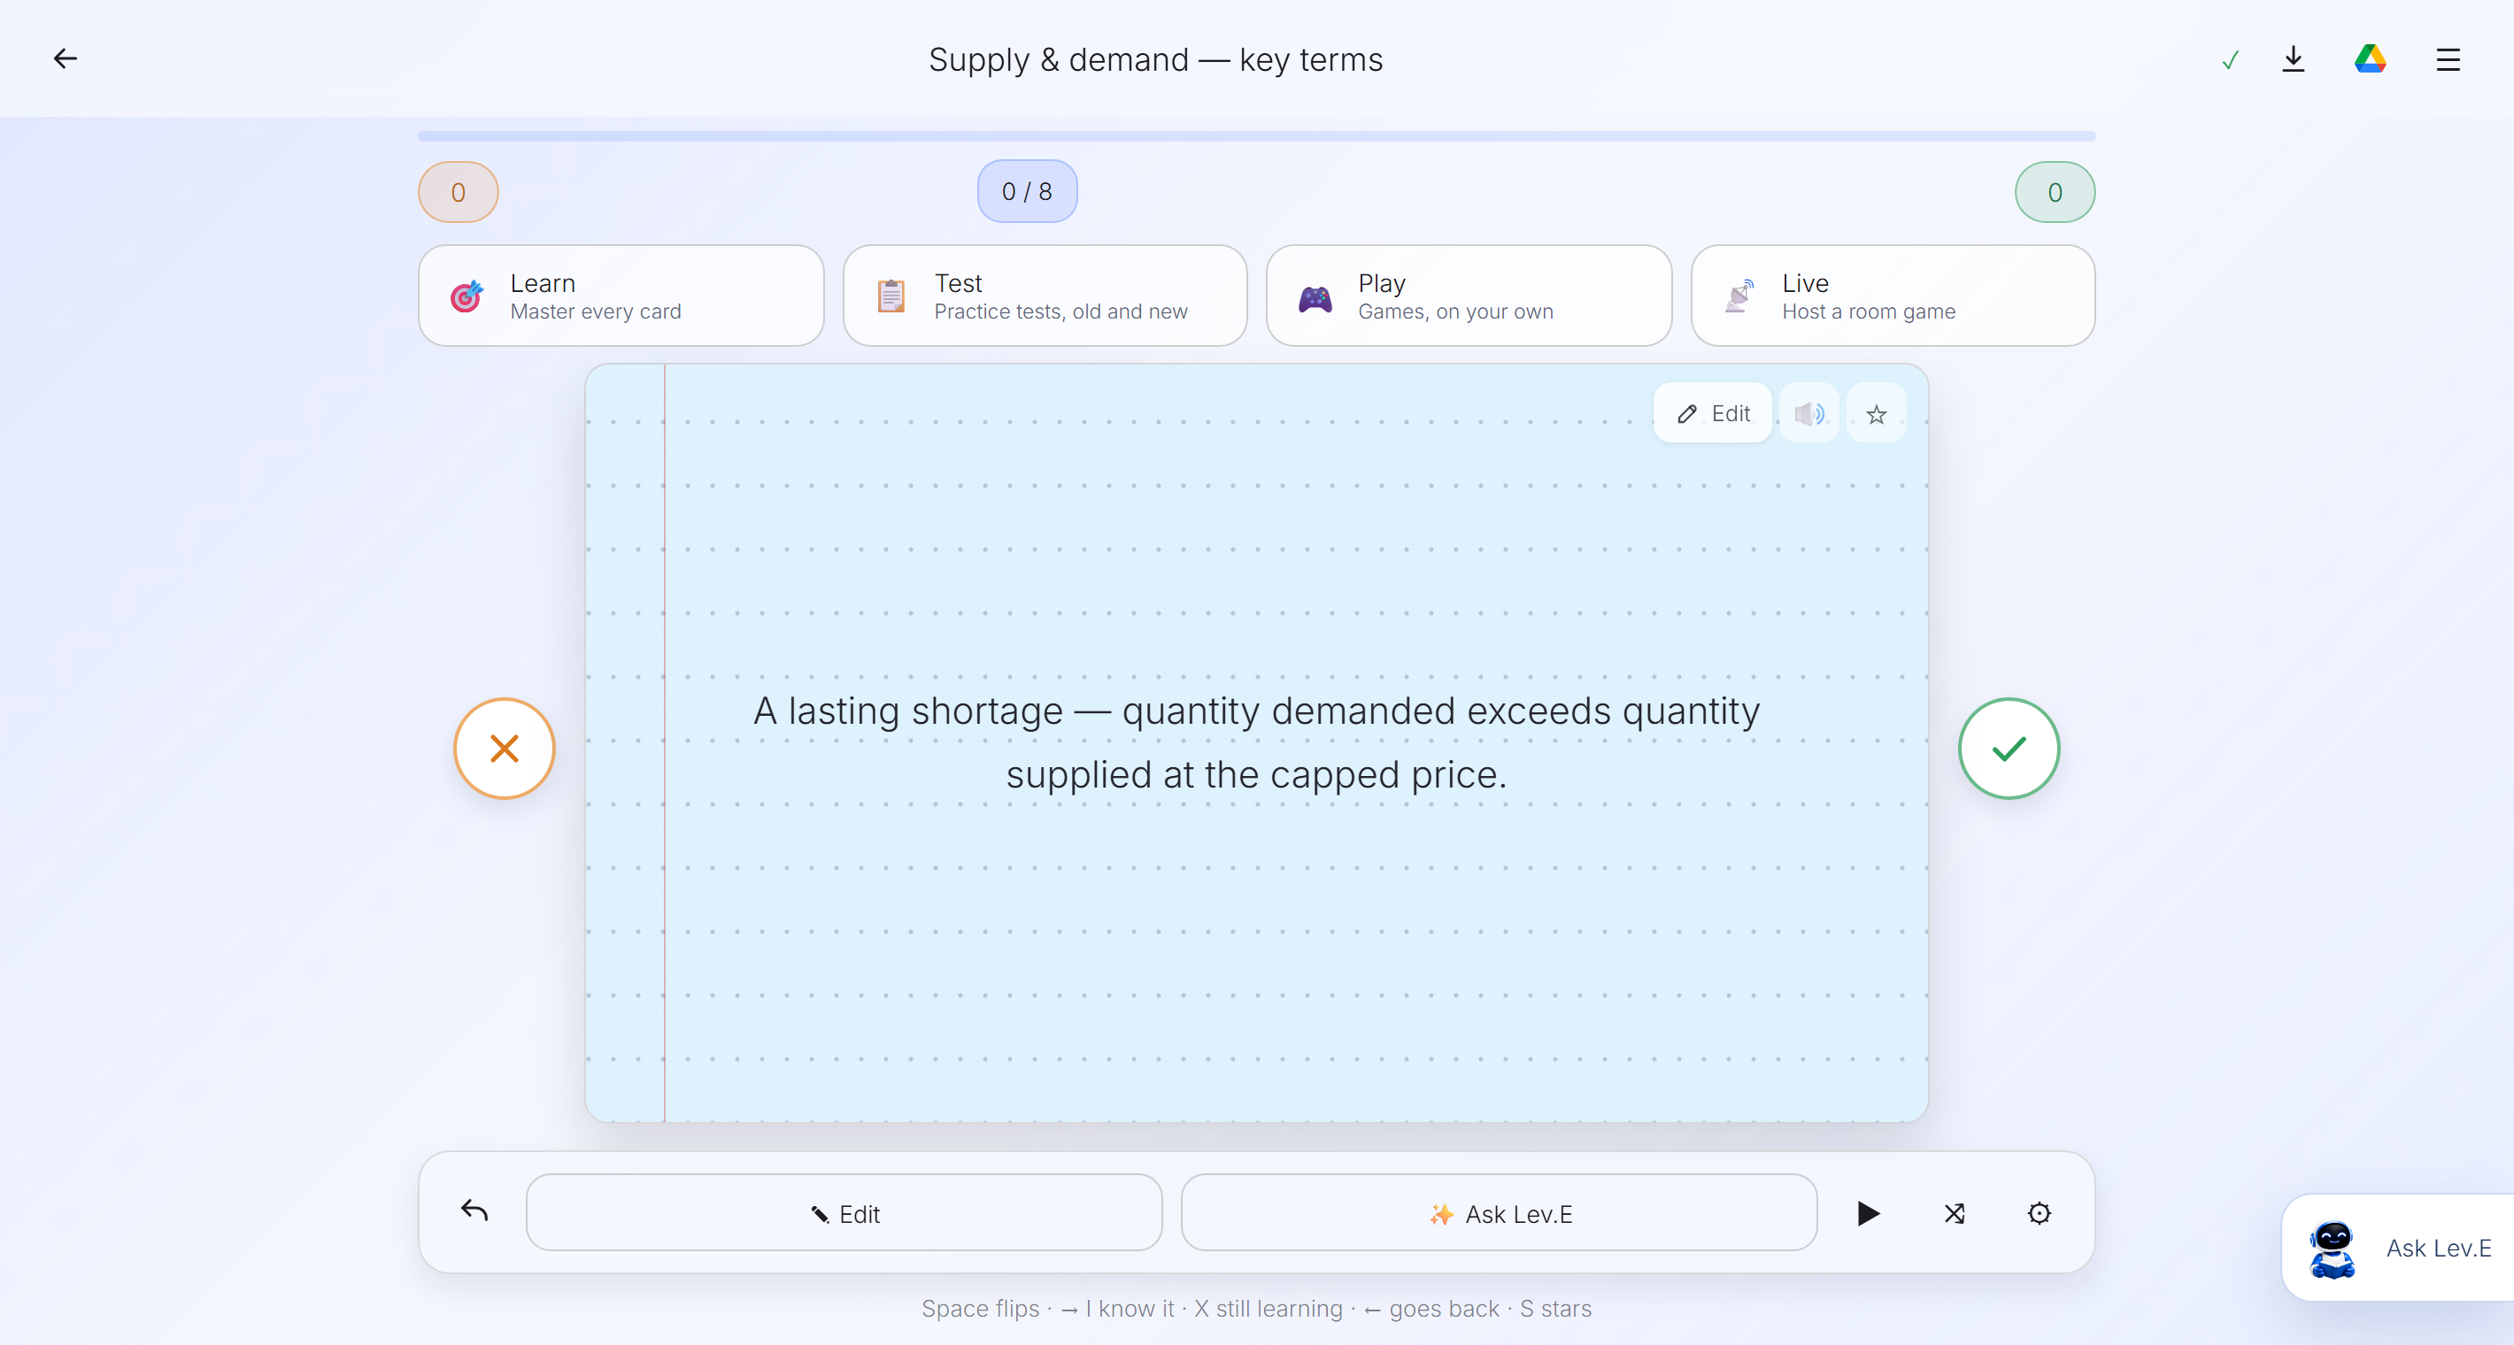The height and width of the screenshot is (1345, 2514).
Task: Undo last card with back arrow
Action: coord(474,1212)
